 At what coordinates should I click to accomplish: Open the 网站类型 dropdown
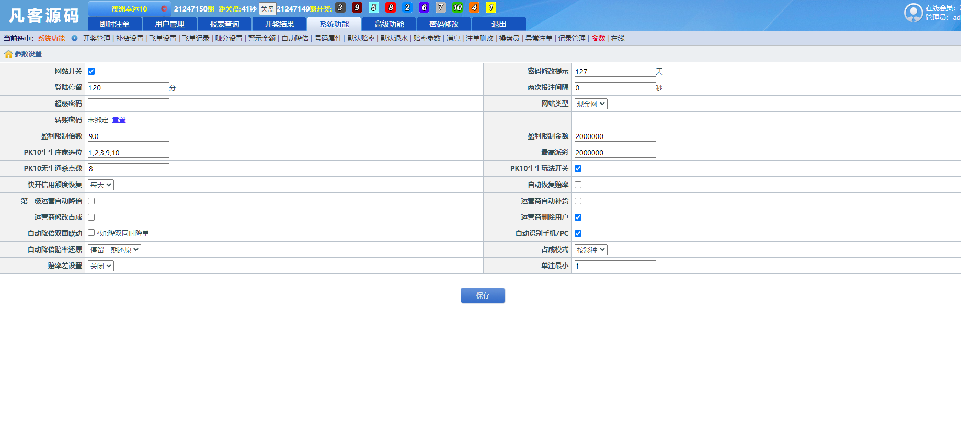(x=591, y=104)
